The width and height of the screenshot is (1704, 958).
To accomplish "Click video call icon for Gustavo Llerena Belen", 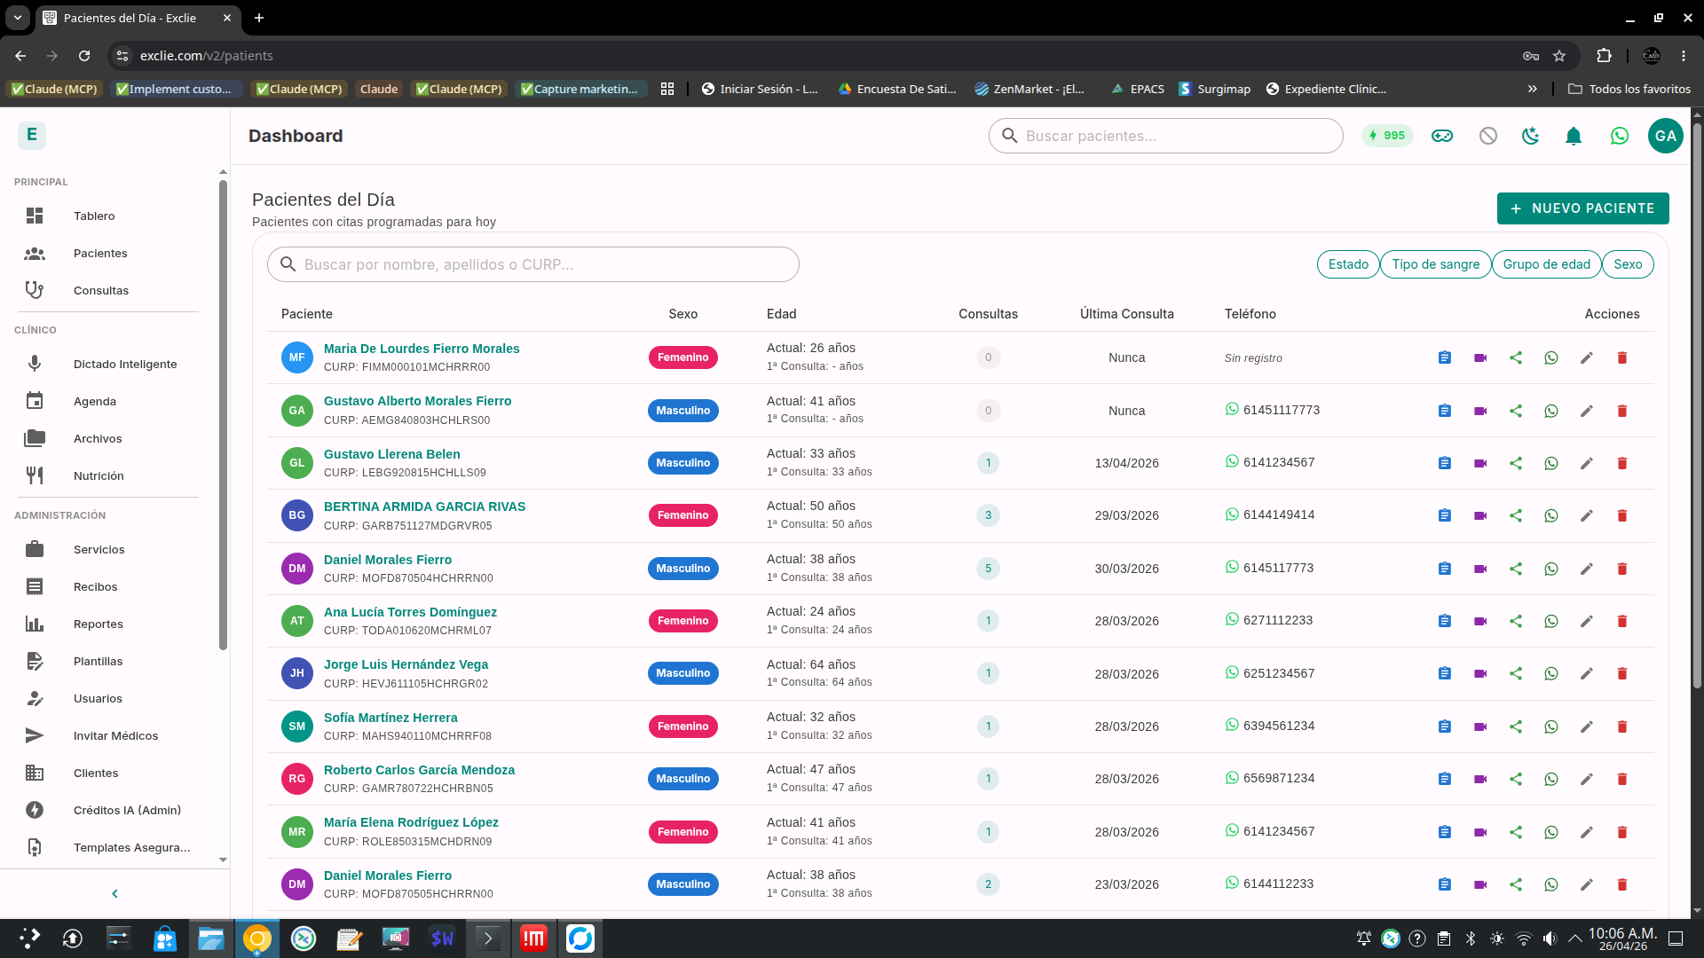I will [x=1480, y=463].
